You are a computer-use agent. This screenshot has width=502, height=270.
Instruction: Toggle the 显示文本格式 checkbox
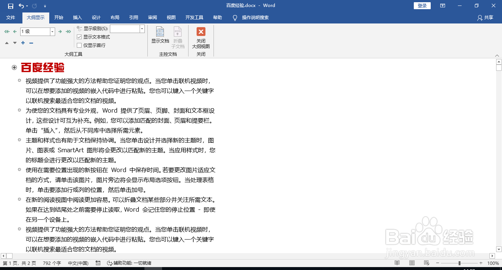tap(79, 37)
